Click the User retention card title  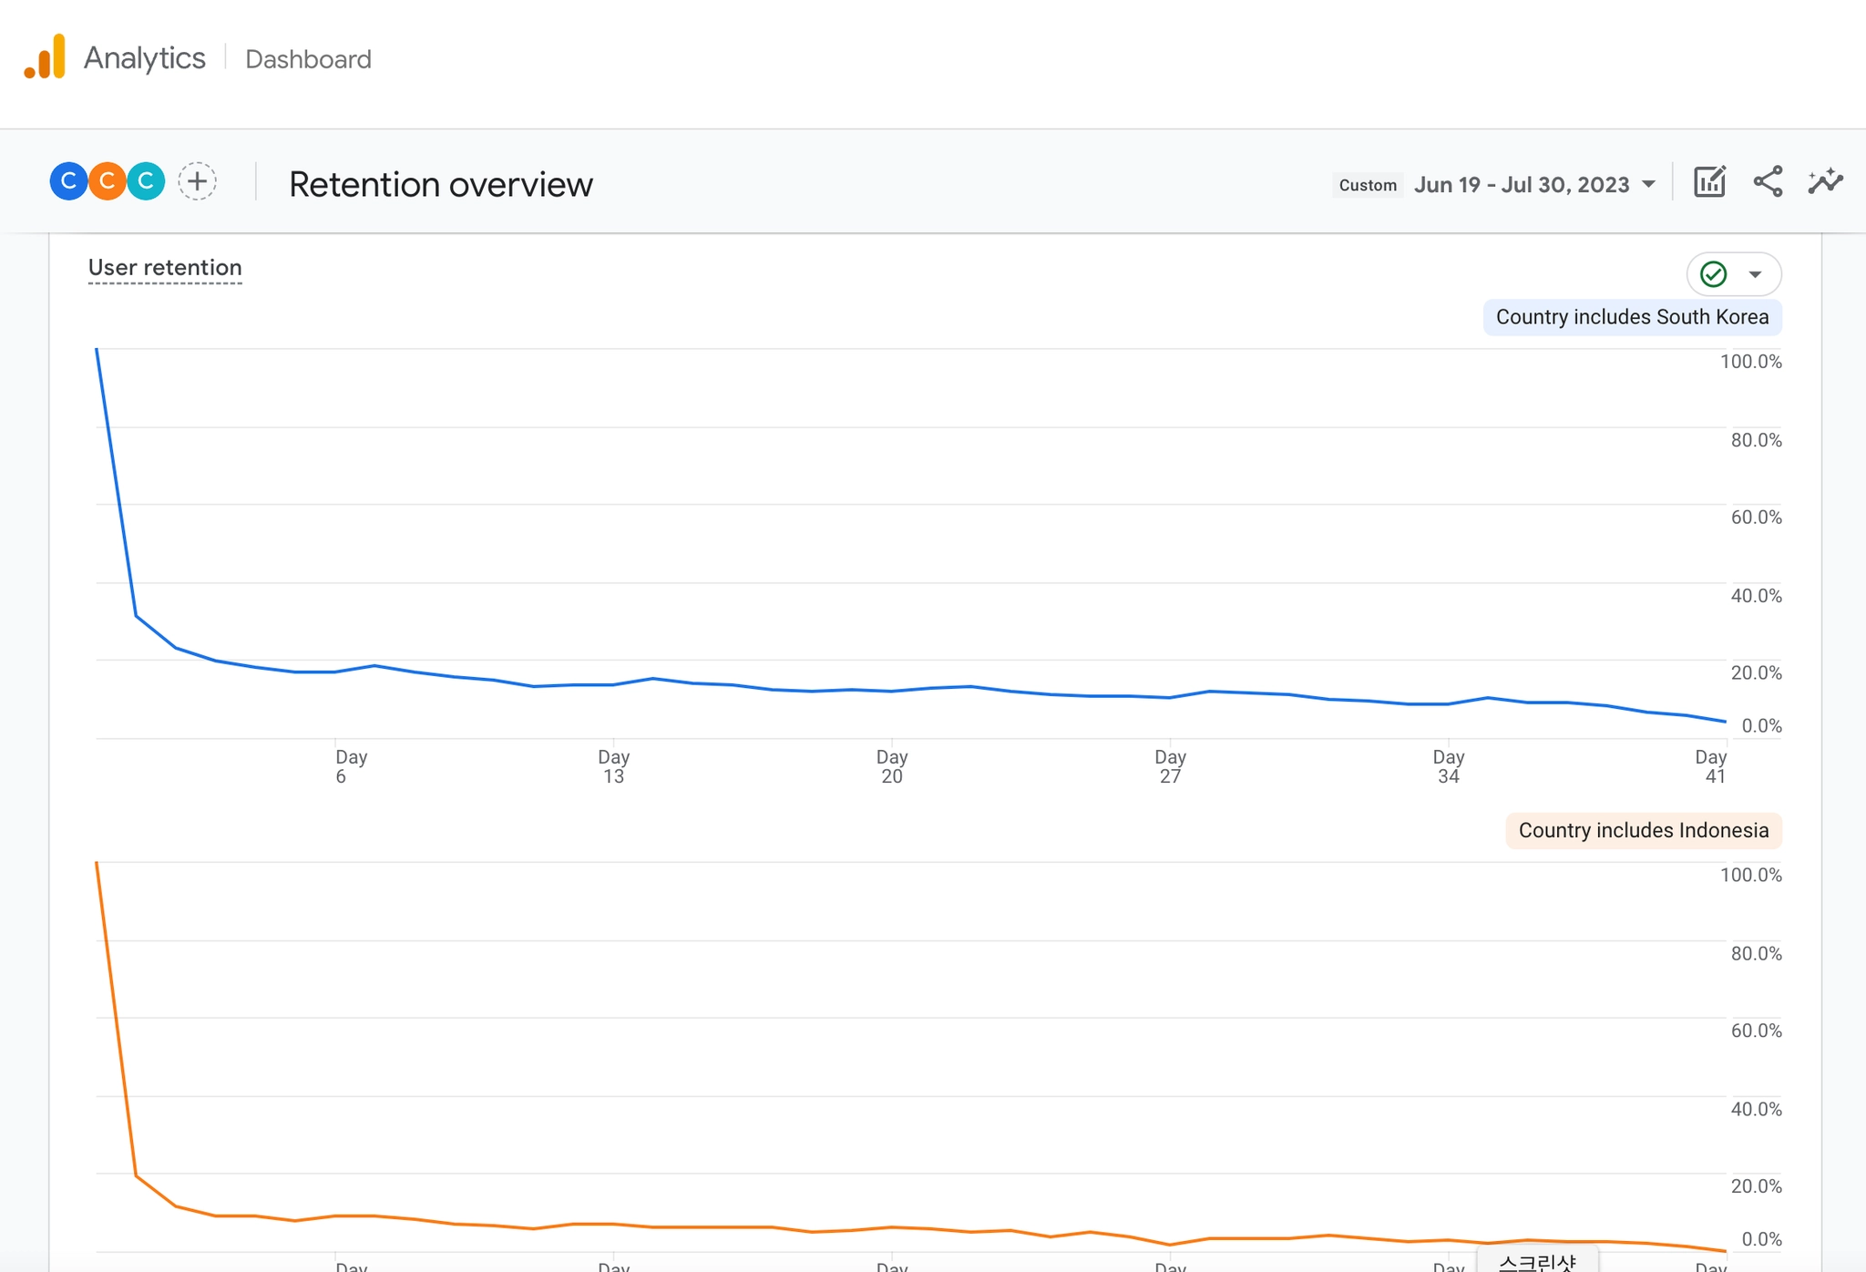[x=165, y=268]
